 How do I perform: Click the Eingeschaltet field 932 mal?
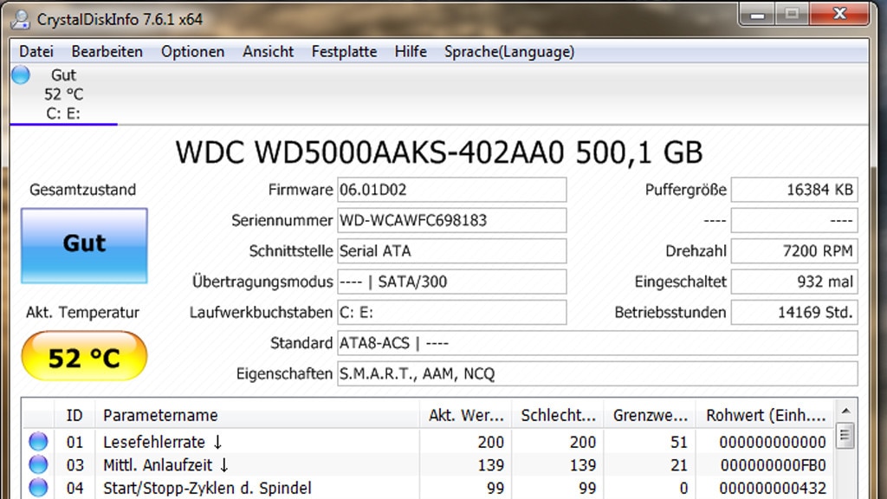[794, 282]
